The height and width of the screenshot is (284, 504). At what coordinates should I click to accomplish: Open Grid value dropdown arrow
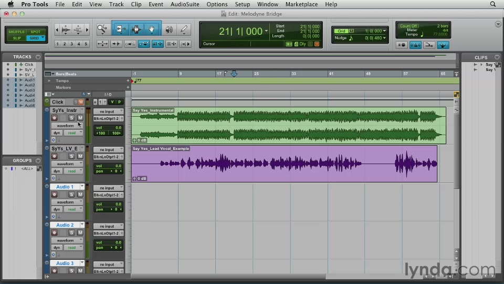[384, 31]
